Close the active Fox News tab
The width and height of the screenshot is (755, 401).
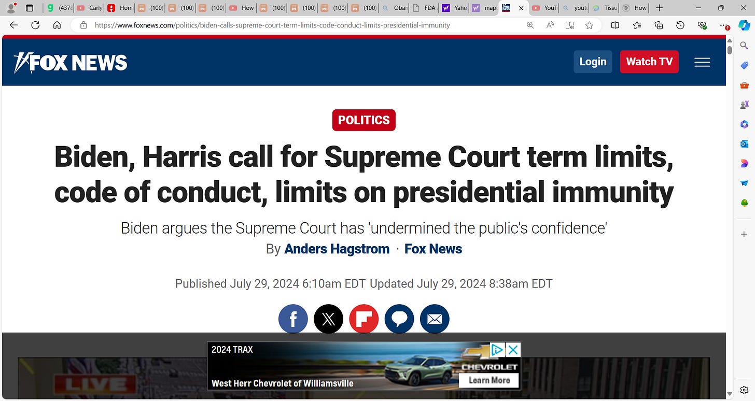(x=521, y=8)
